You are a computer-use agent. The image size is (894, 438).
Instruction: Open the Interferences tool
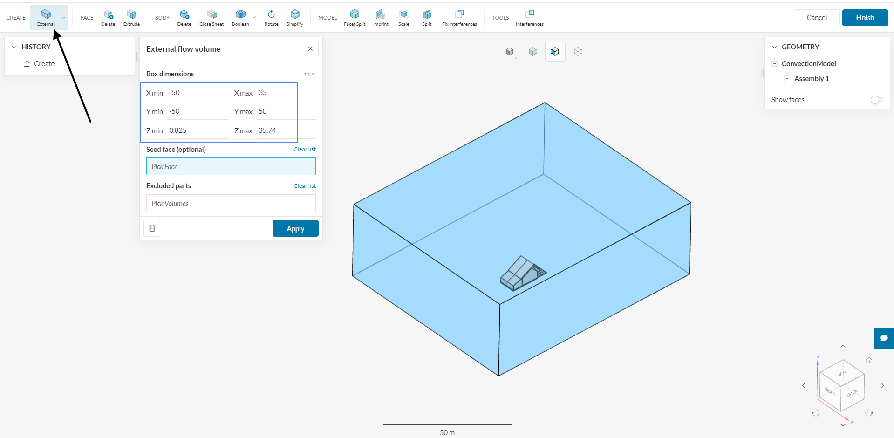530,18
